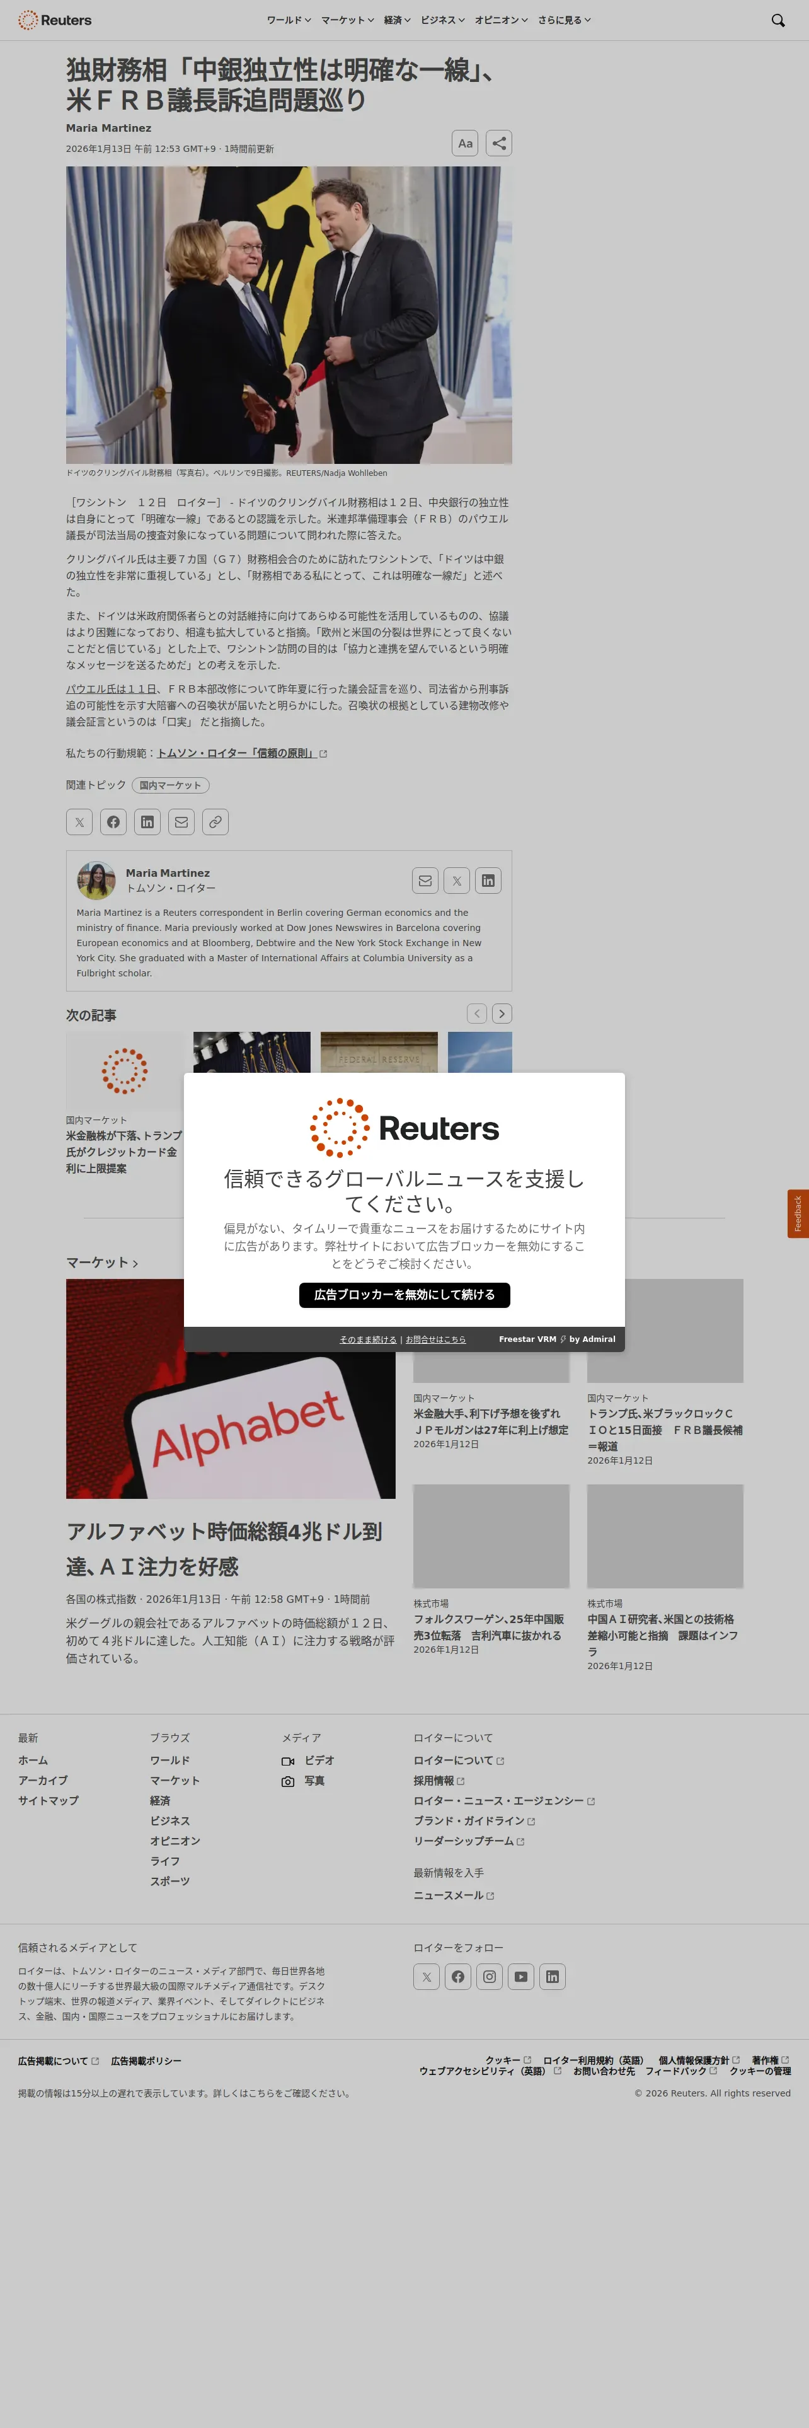Screen dimensions: 809x2428
Task: Open article main photo of handshake
Action: [x=289, y=315]
